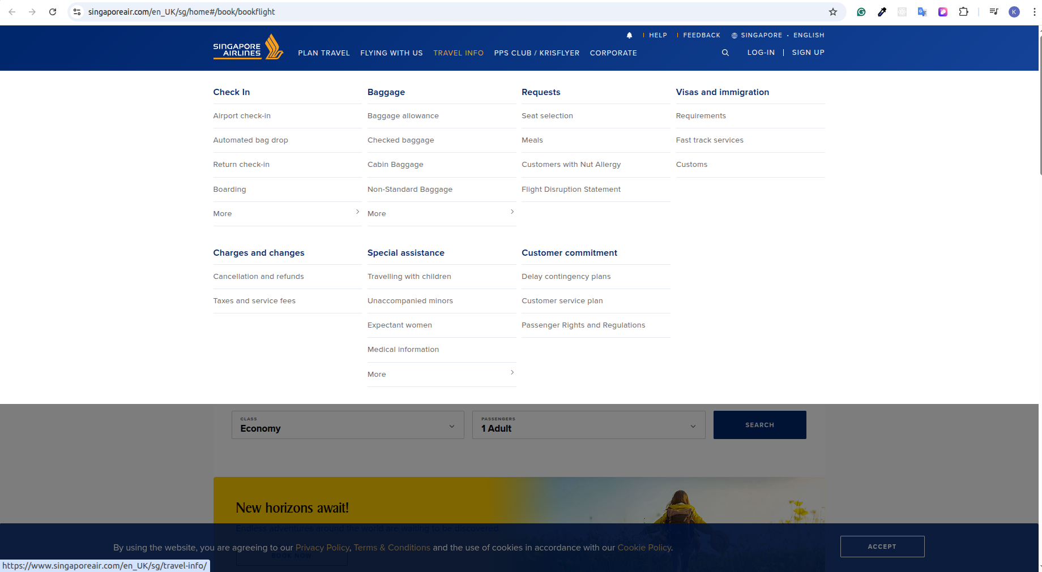Open PPS Club / KrisFlyer menu
1042x572 pixels.
tap(537, 53)
